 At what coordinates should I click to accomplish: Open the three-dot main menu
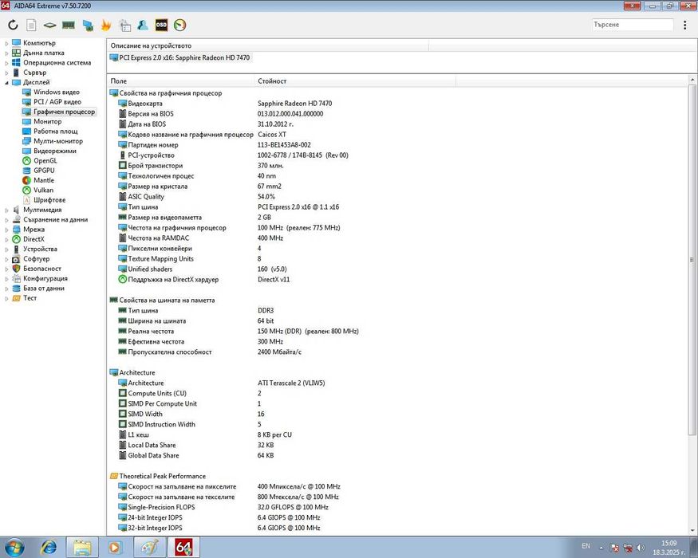click(x=684, y=25)
